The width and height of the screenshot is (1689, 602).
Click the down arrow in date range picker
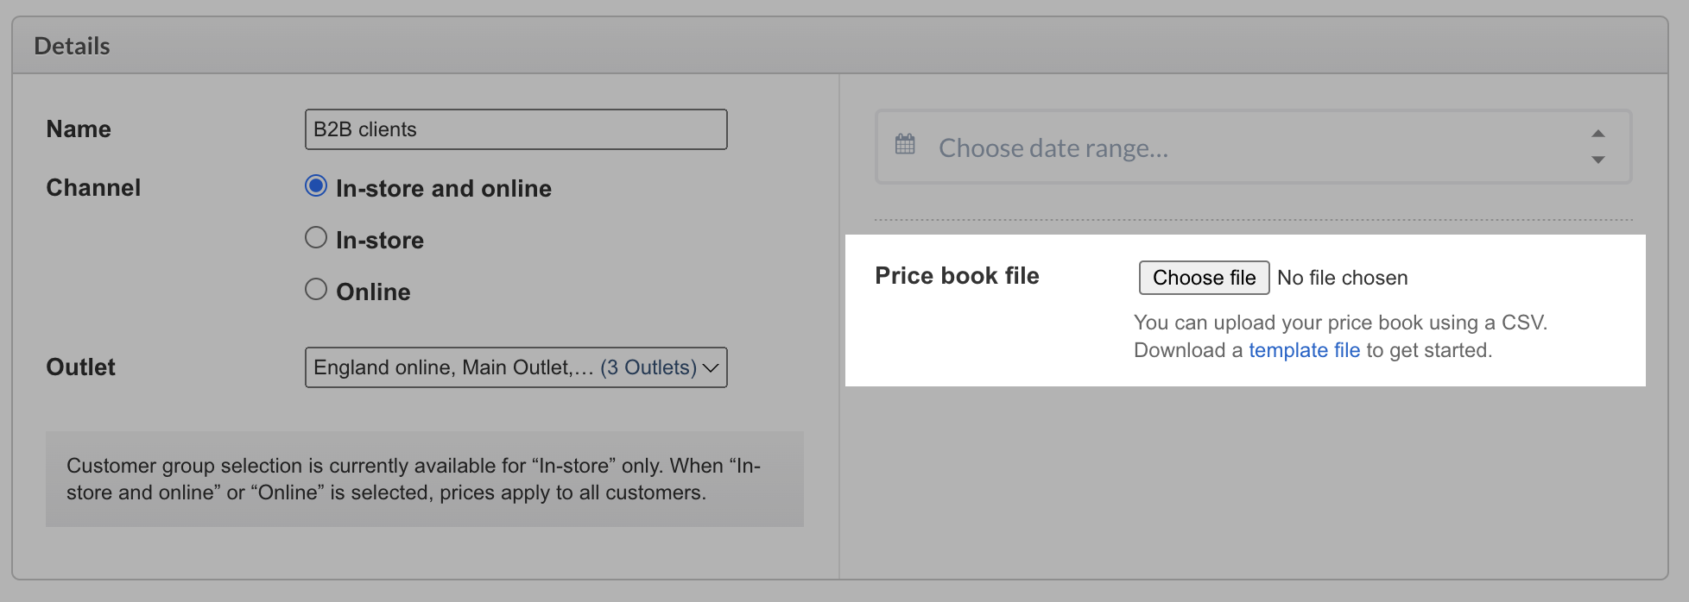point(1597,160)
